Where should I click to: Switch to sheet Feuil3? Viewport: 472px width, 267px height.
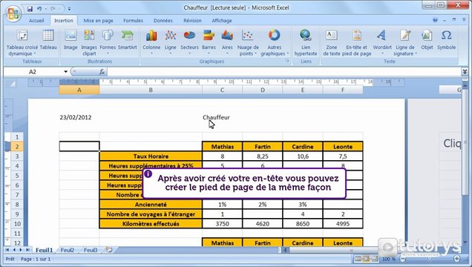pyautogui.click(x=91, y=250)
